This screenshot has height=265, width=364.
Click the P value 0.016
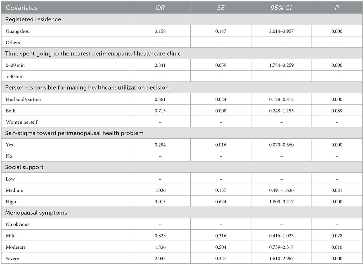pos(337,247)
